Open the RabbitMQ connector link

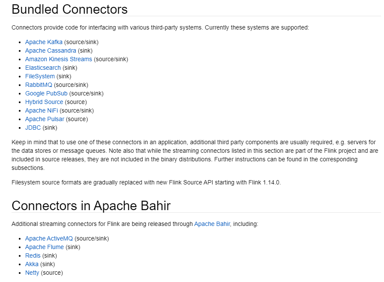pos(38,85)
